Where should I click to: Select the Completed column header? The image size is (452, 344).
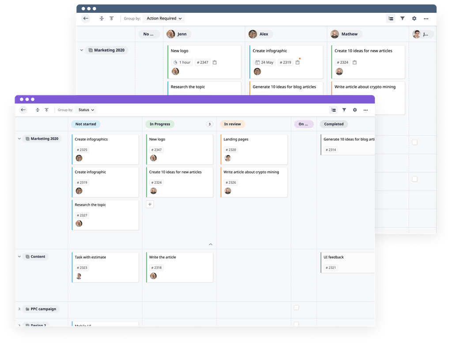point(334,124)
